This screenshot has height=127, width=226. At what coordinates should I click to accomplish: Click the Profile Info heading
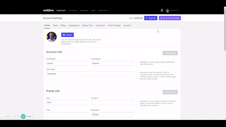click(53, 91)
